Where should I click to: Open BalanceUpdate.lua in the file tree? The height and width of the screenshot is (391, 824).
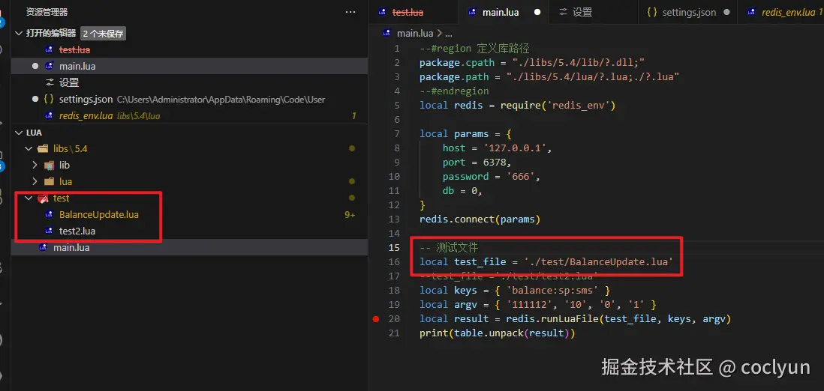99,214
